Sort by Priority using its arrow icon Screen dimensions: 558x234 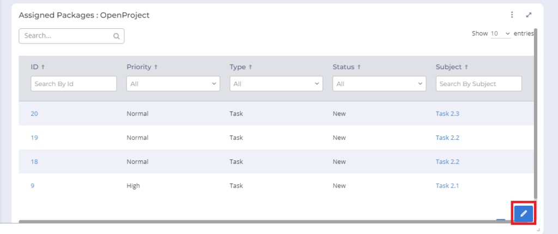point(156,67)
